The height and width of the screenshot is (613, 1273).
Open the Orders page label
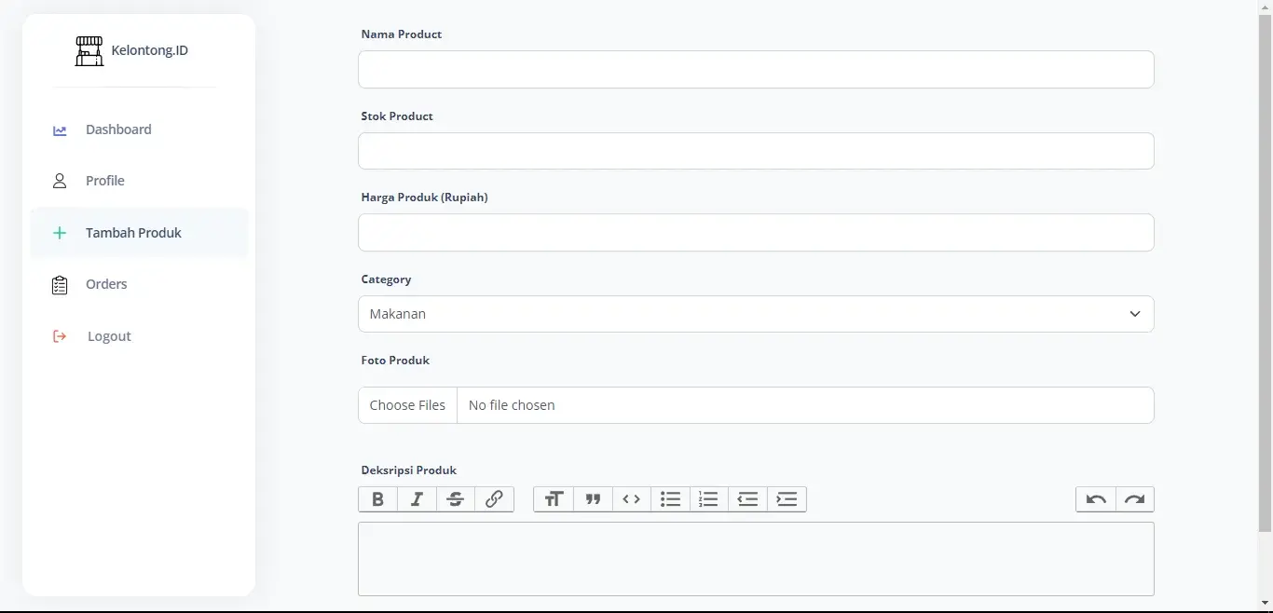click(106, 284)
